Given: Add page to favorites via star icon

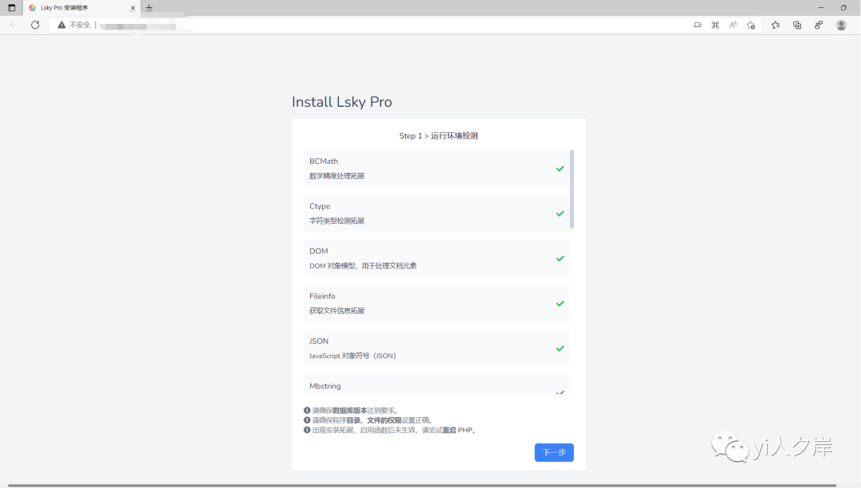Looking at the screenshot, I should (x=750, y=25).
